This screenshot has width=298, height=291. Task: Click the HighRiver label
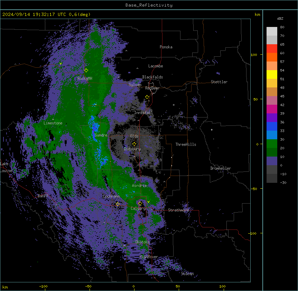tap(149, 257)
